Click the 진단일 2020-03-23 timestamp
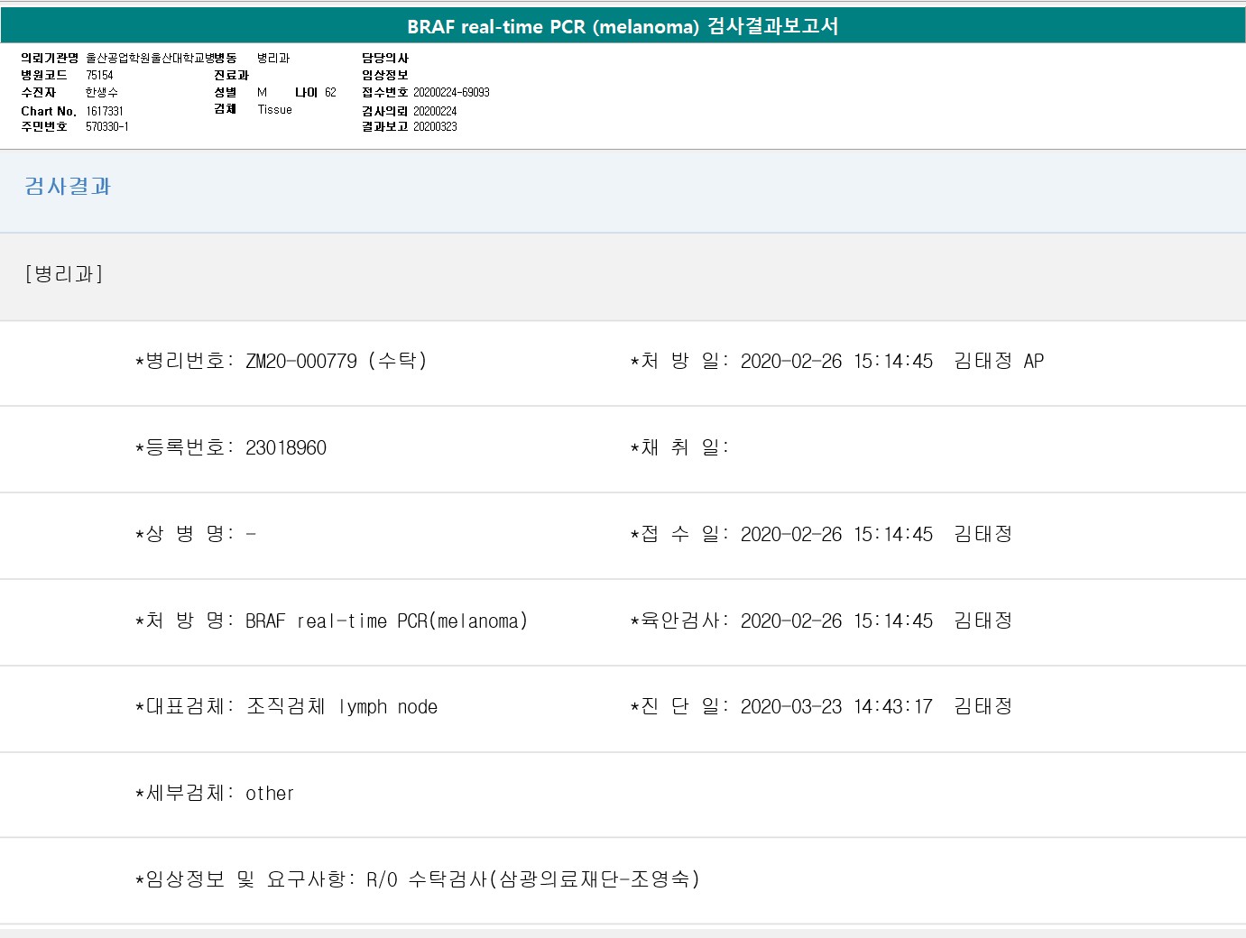1246x938 pixels. click(x=836, y=707)
